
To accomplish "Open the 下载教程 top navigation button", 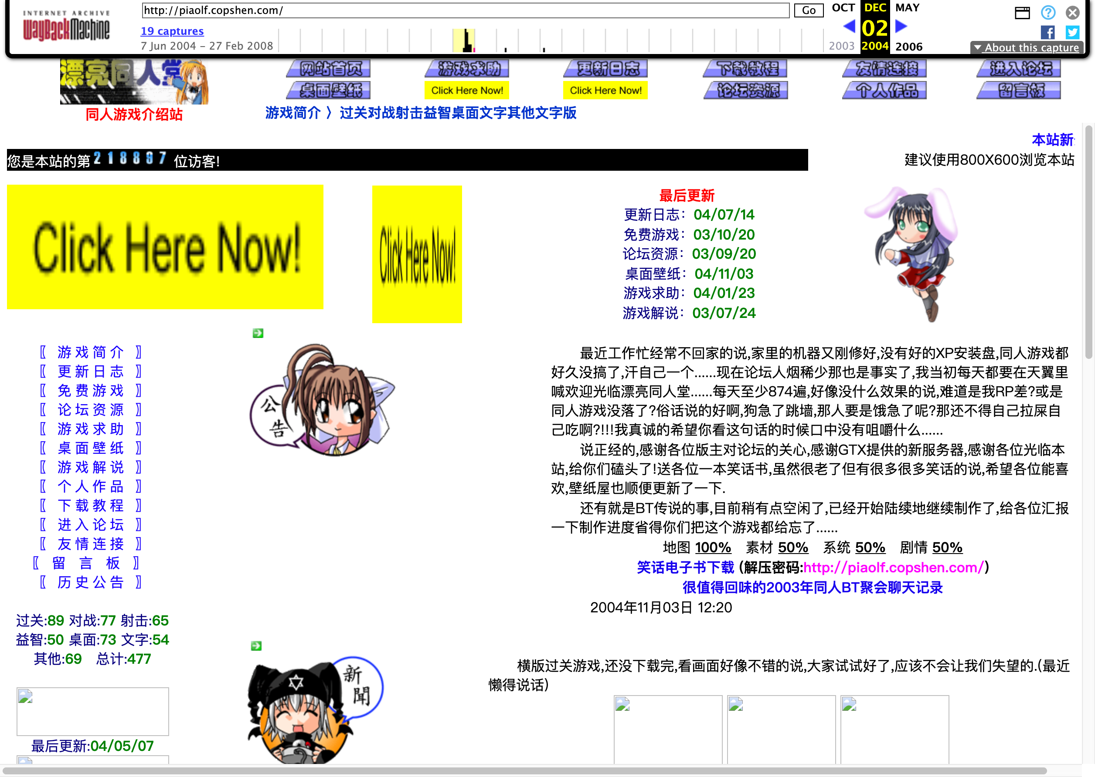I will point(745,68).
